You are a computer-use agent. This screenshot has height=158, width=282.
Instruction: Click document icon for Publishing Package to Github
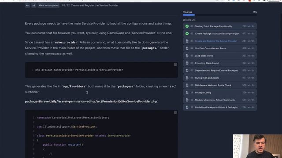[x=187, y=107]
